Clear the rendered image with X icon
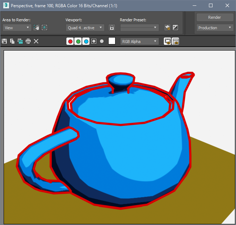Screen dimensions: 236x225 (36, 42)
